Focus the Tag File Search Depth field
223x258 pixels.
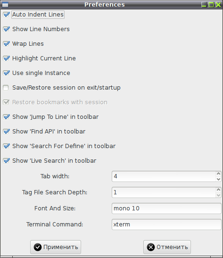click(x=164, y=192)
